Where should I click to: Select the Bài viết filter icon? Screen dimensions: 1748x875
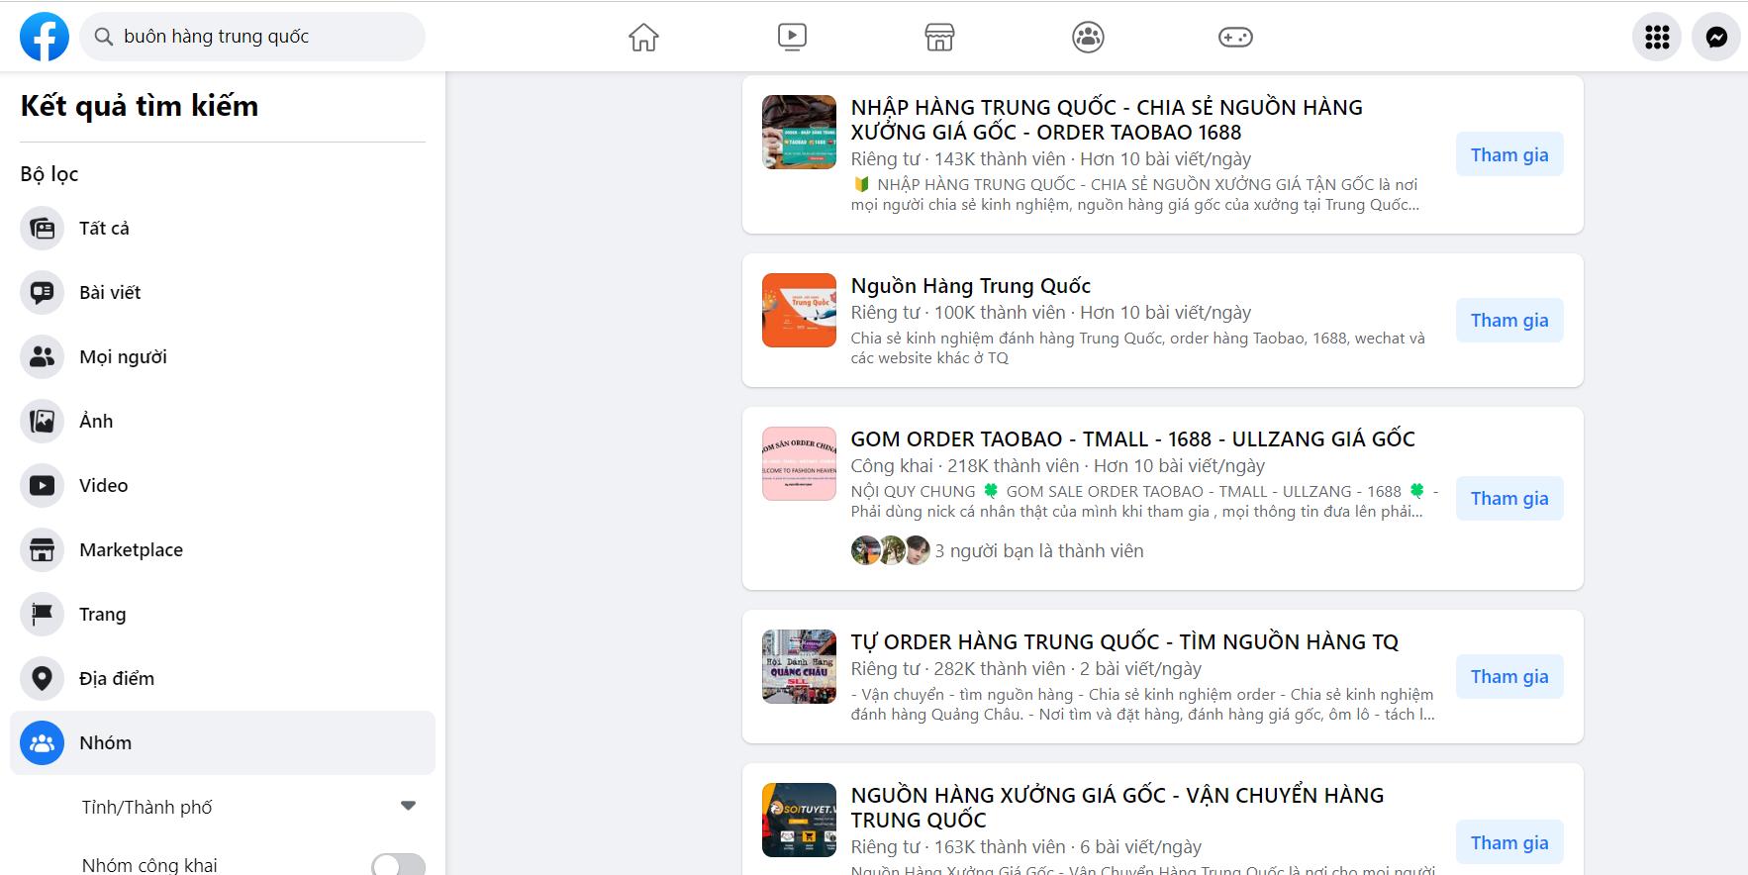click(x=42, y=293)
